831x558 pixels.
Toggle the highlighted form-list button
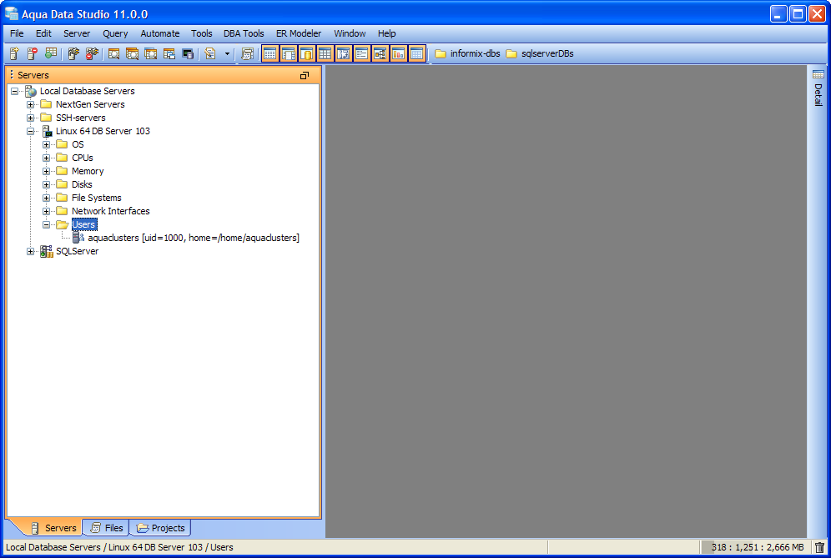pos(362,53)
